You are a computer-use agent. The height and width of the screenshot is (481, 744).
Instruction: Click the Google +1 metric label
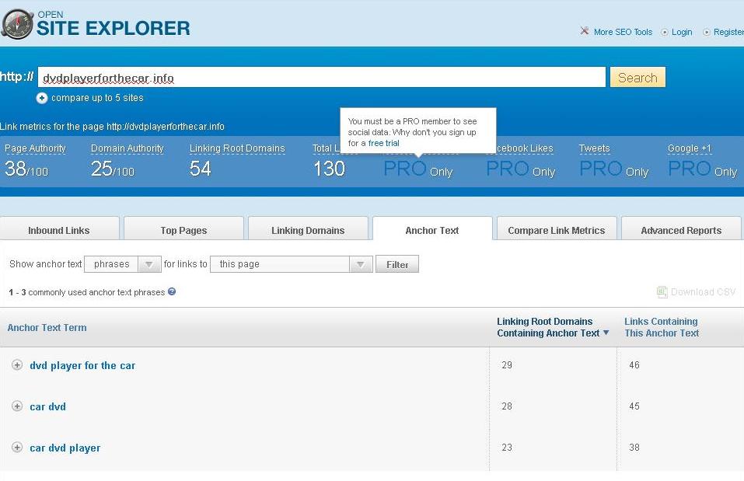[690, 148]
